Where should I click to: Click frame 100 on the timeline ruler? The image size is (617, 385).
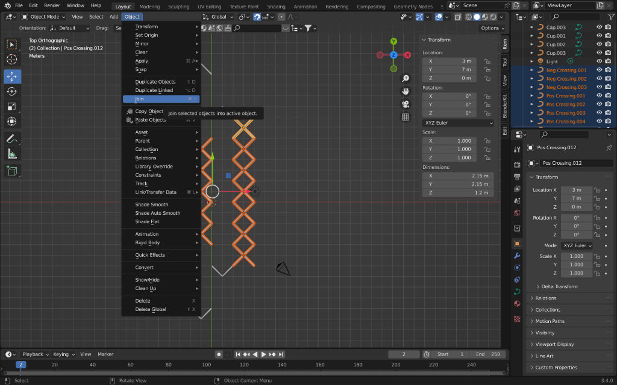206,365
